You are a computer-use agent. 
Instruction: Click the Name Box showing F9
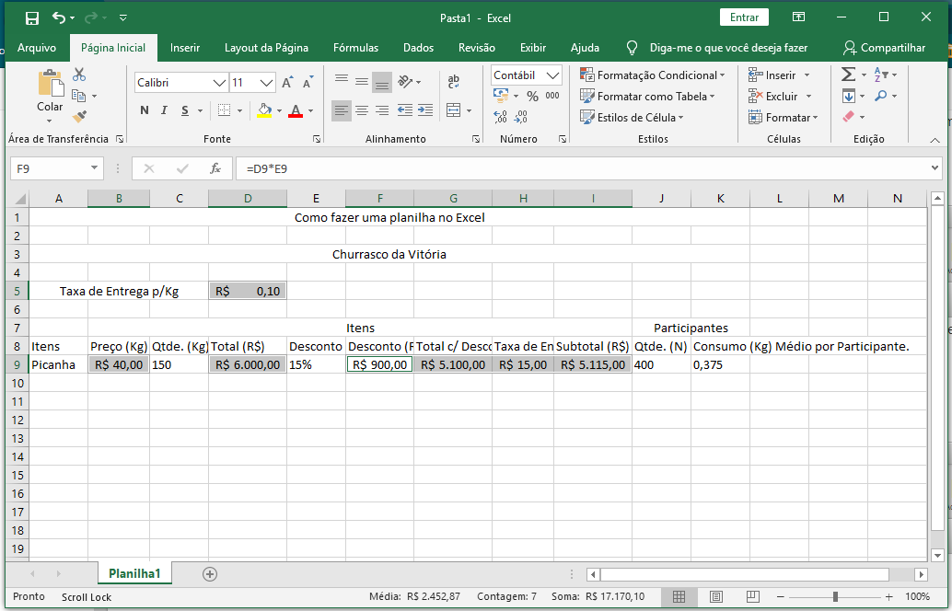click(x=49, y=168)
